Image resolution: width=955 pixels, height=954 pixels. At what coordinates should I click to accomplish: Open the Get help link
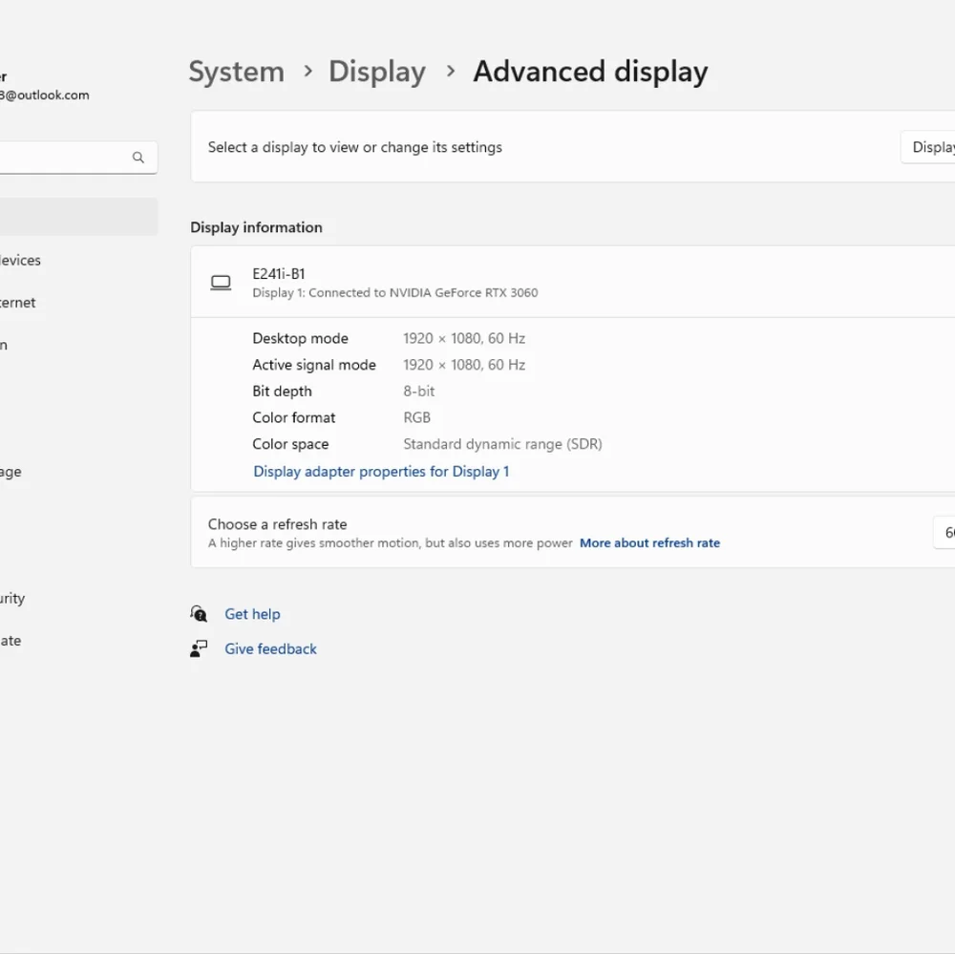point(252,614)
